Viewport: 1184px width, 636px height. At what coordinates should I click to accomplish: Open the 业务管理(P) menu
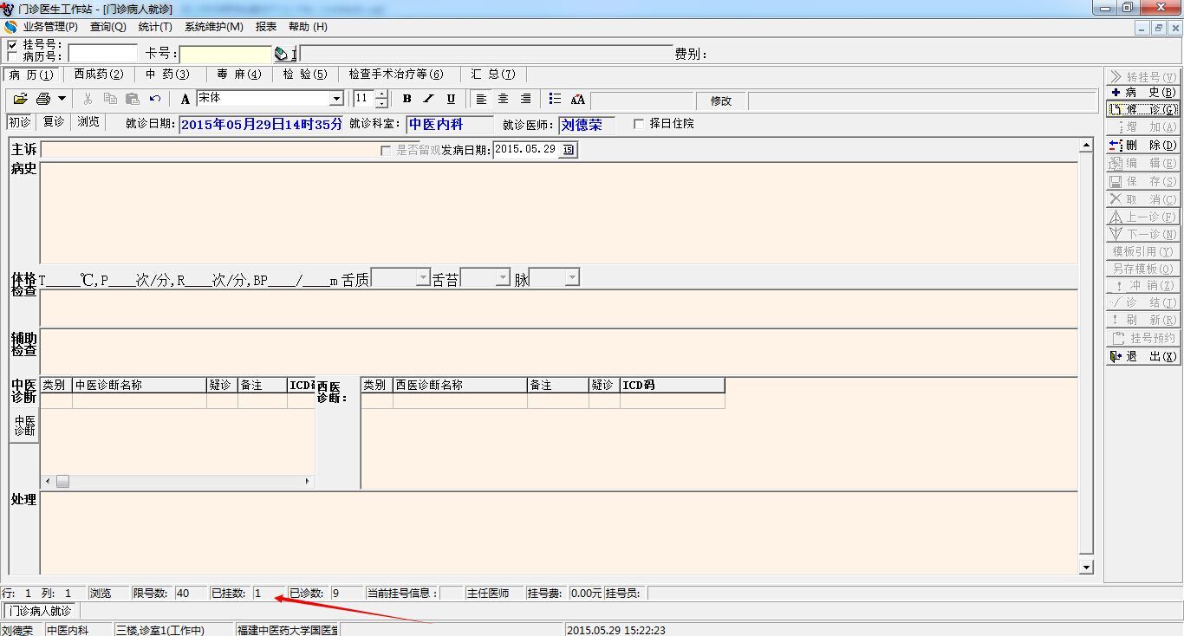(50, 27)
